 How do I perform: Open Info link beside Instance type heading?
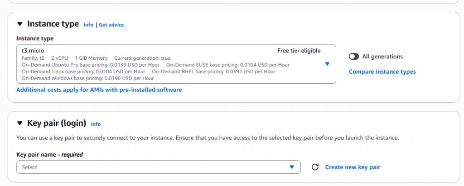pyautogui.click(x=88, y=25)
